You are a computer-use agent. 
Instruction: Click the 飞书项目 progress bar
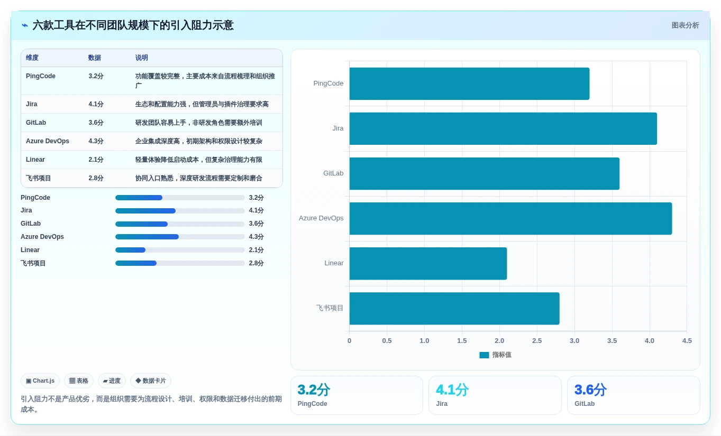click(180, 263)
